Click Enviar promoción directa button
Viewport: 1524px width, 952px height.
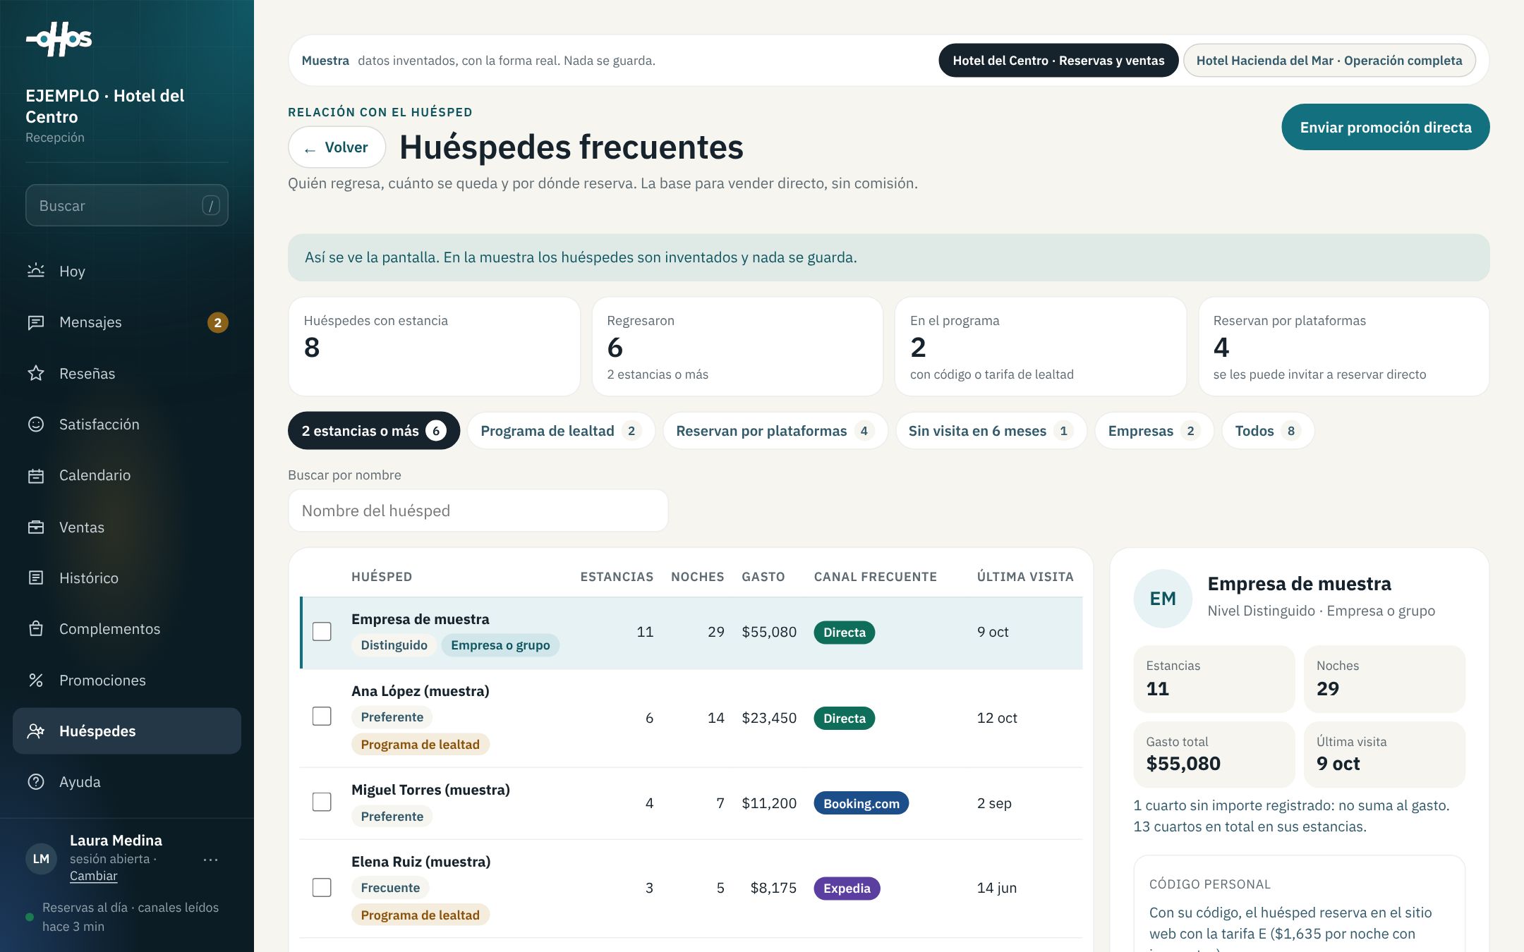[1386, 127]
